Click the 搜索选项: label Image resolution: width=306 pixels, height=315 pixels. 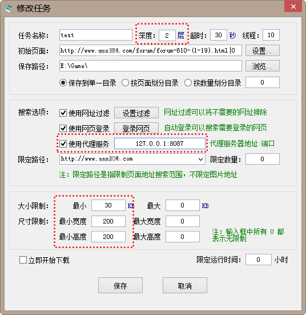tap(33, 112)
